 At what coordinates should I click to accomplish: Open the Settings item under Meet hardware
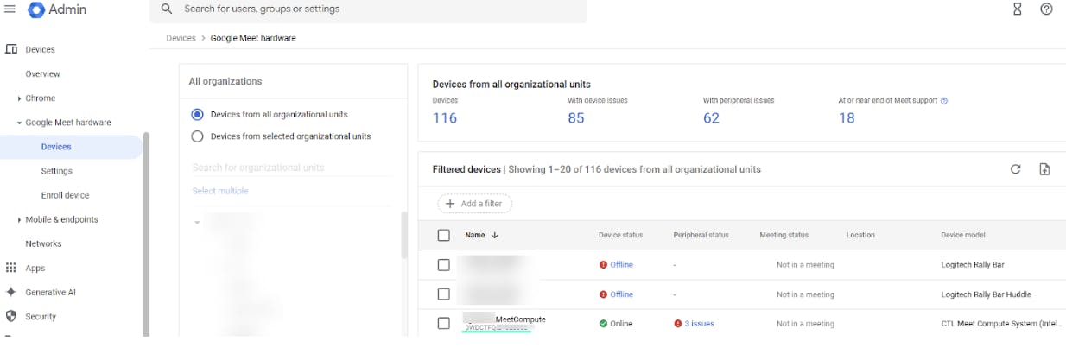coord(56,171)
